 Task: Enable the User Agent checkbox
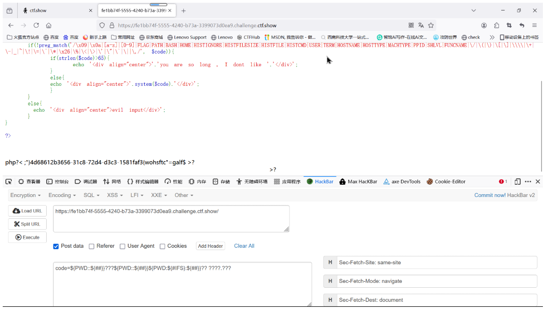122,246
